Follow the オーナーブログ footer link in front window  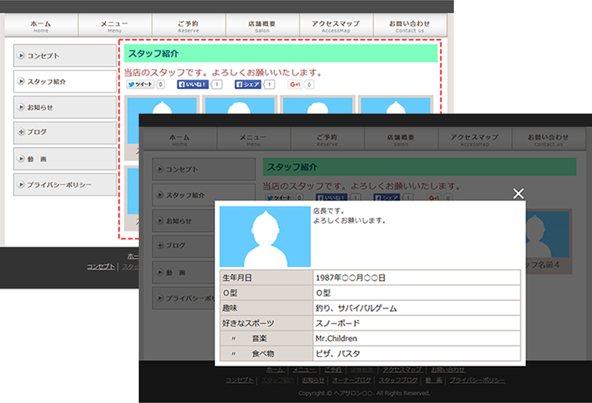(x=351, y=380)
